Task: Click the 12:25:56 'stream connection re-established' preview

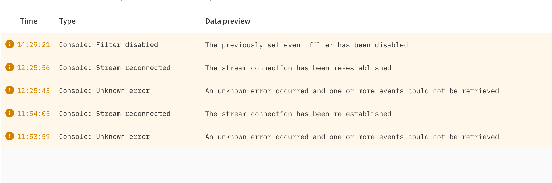Action: [x=298, y=68]
